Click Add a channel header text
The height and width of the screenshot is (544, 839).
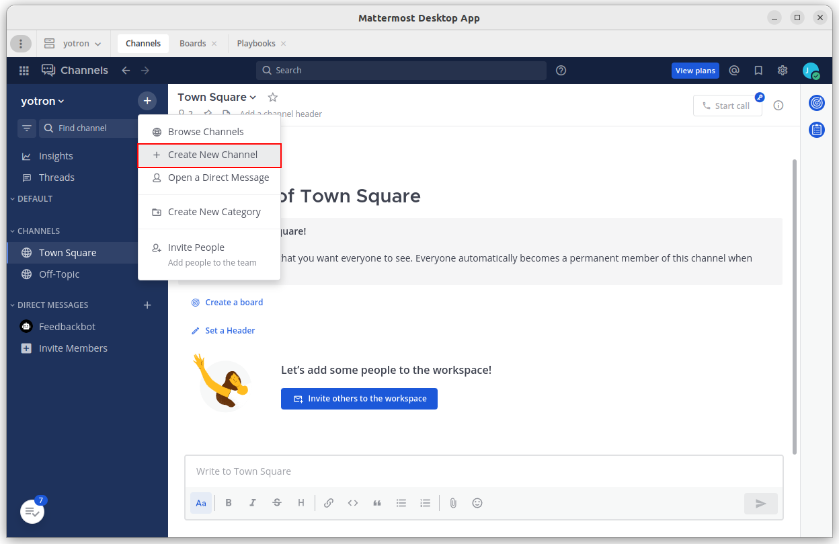pyautogui.click(x=281, y=114)
